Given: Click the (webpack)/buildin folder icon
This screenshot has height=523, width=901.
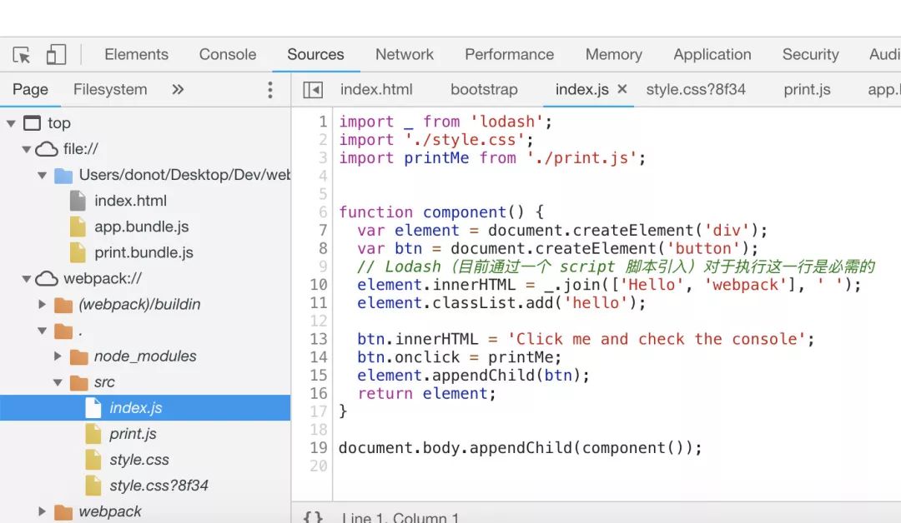Looking at the screenshot, I should pos(63,305).
